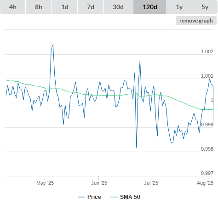Click the green SMA 50 legend swatch
The width and height of the screenshot is (218, 209).
[x=114, y=197]
